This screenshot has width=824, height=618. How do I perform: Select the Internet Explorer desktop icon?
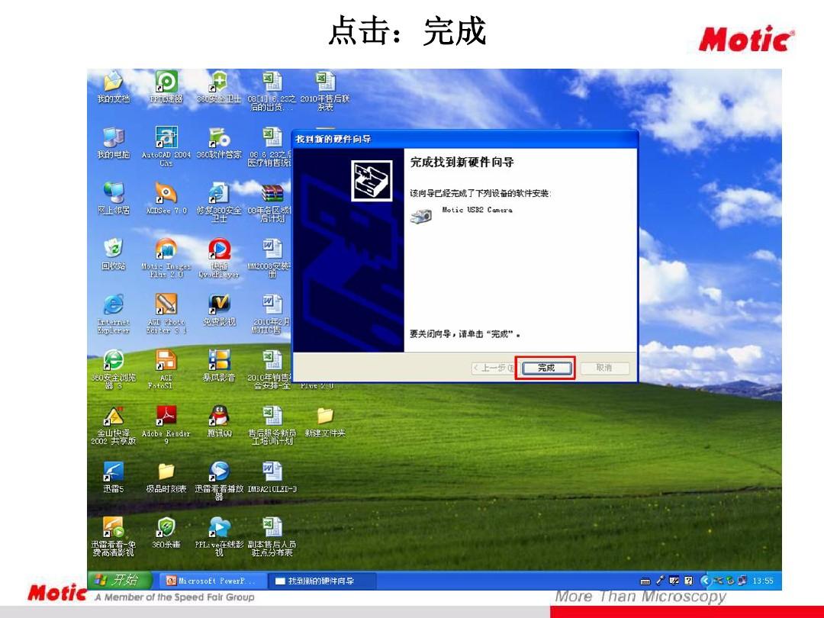click(x=113, y=305)
